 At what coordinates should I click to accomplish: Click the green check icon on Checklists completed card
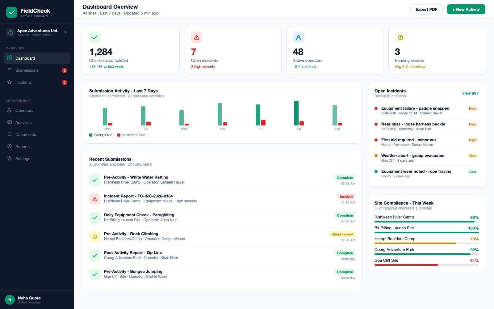tap(95, 37)
